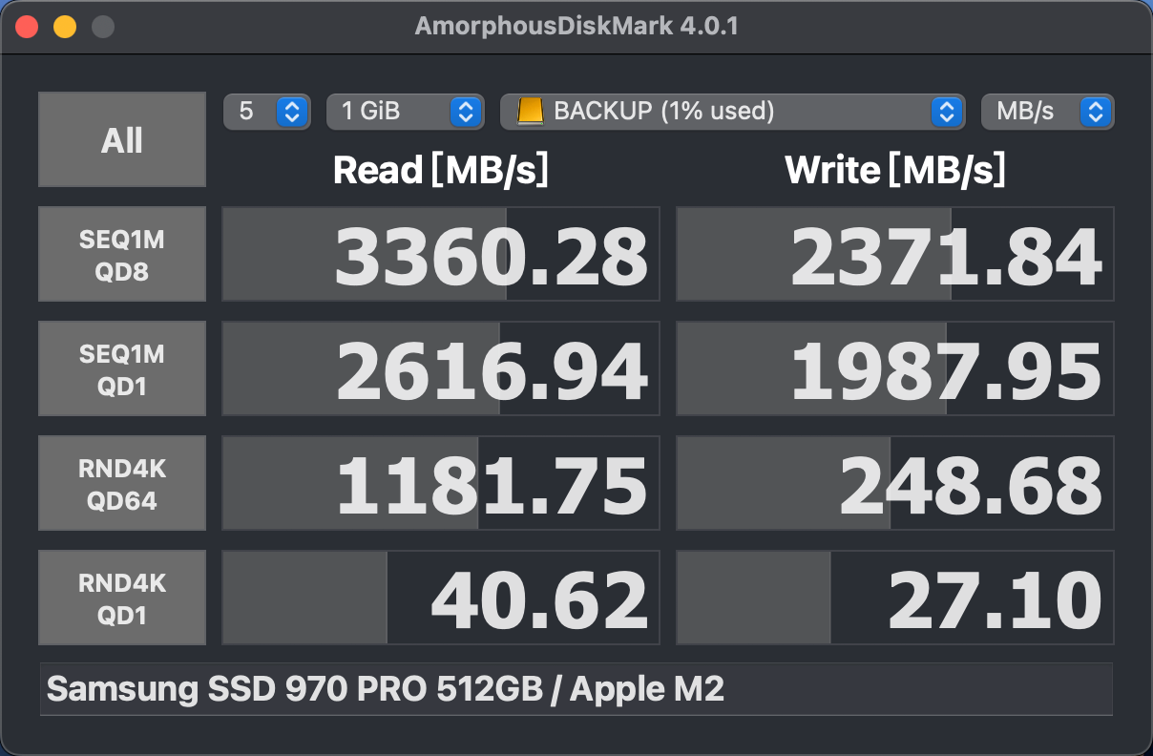
Task: Open the test count dropdown showing 5
Action: click(267, 112)
